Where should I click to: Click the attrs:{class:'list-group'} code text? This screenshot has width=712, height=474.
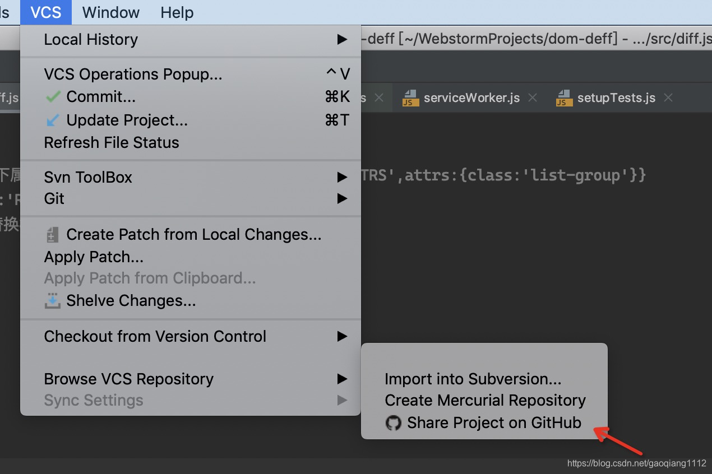[x=525, y=175]
